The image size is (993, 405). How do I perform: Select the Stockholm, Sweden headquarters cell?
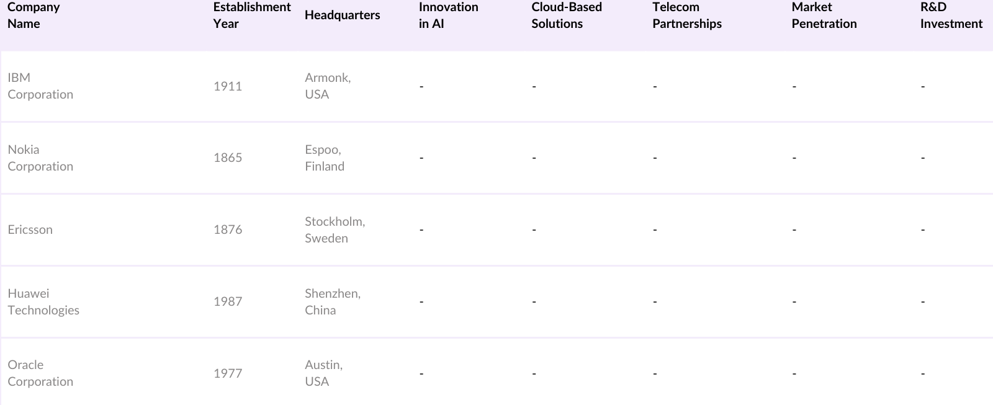(x=335, y=230)
